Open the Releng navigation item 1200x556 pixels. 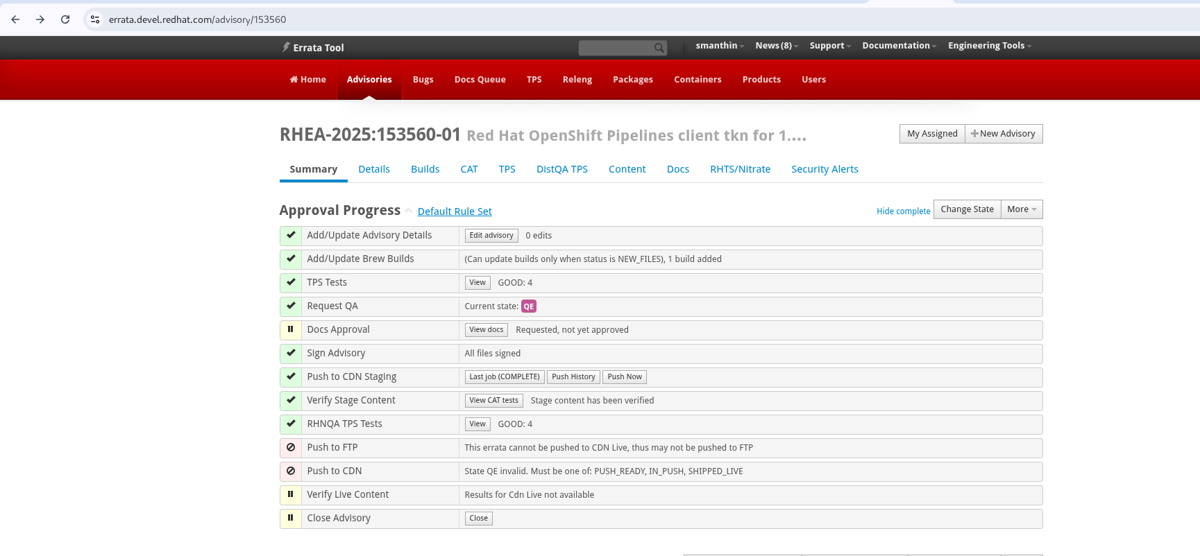coord(577,80)
